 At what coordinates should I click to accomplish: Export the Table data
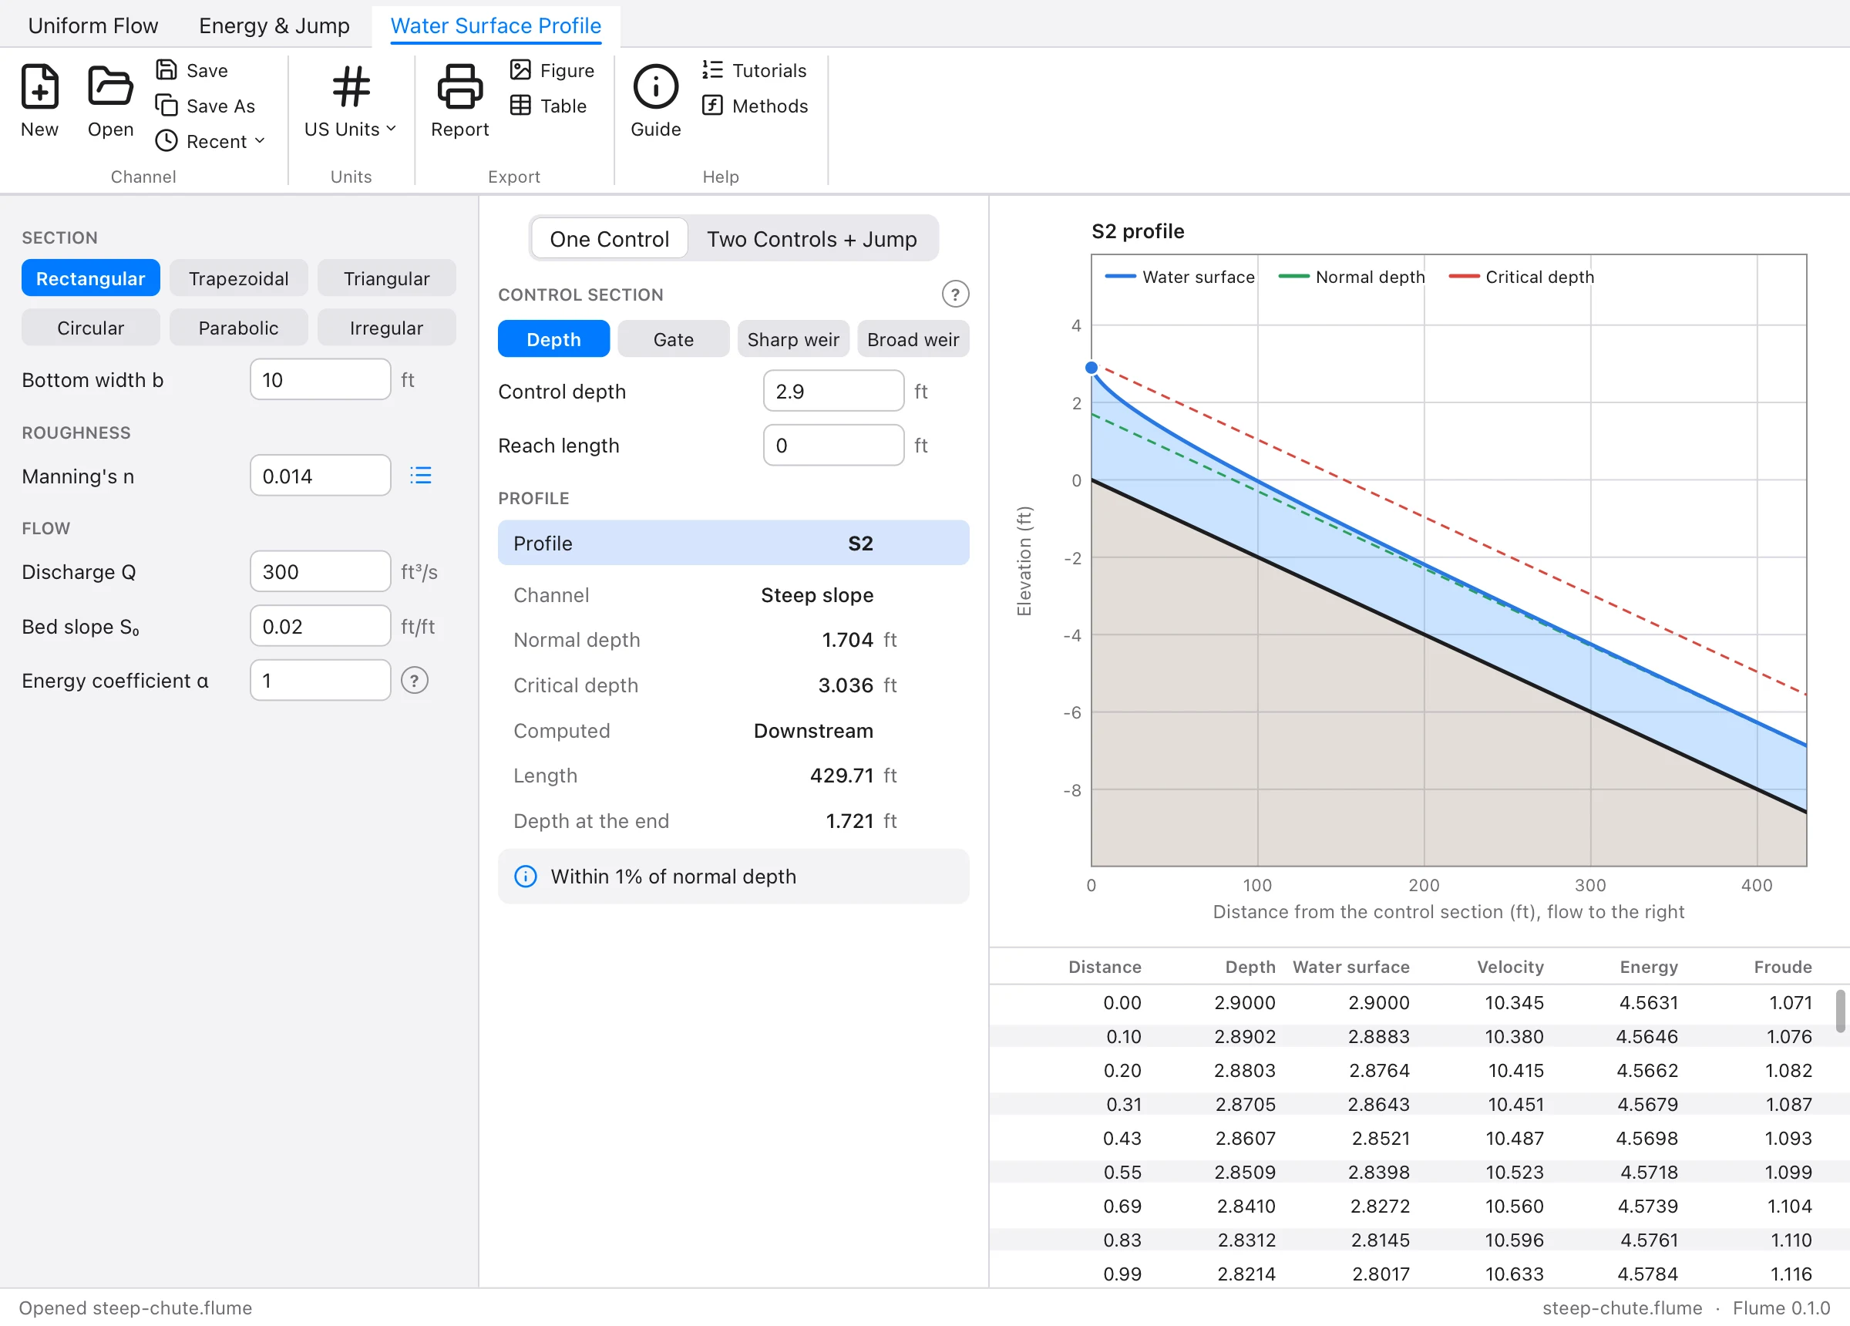click(548, 106)
